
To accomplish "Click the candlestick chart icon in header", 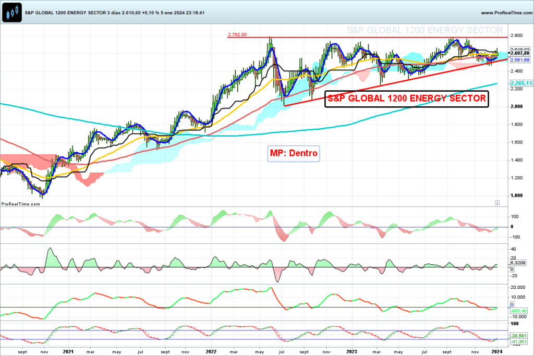I will [12, 13].
